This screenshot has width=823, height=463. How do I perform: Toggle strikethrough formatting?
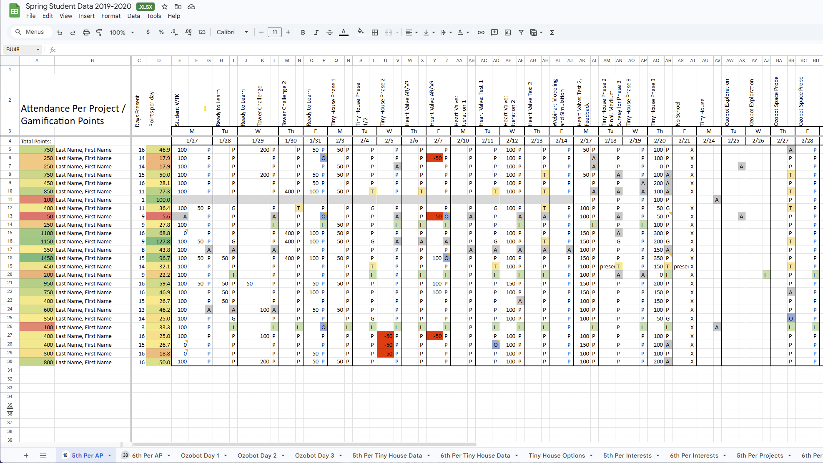(330, 32)
